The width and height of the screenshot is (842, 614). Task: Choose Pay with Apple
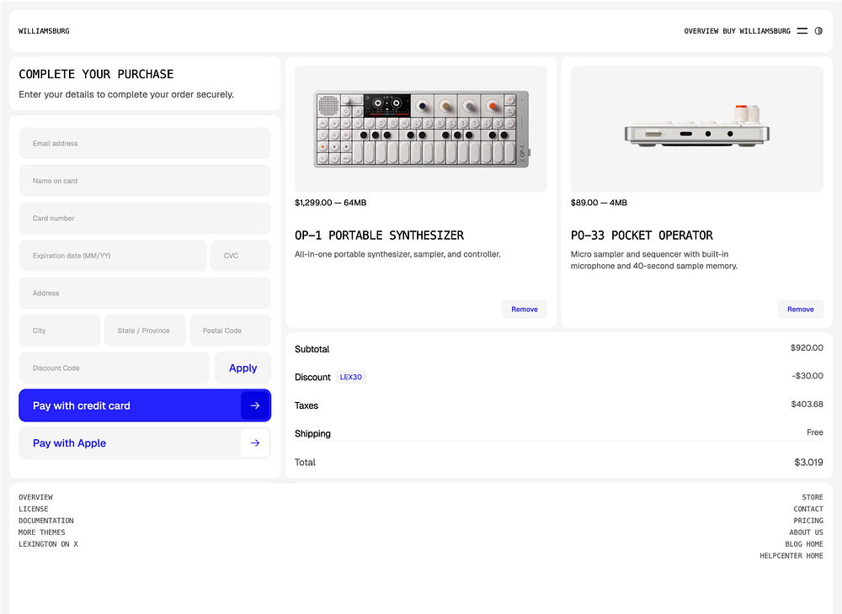coord(145,443)
